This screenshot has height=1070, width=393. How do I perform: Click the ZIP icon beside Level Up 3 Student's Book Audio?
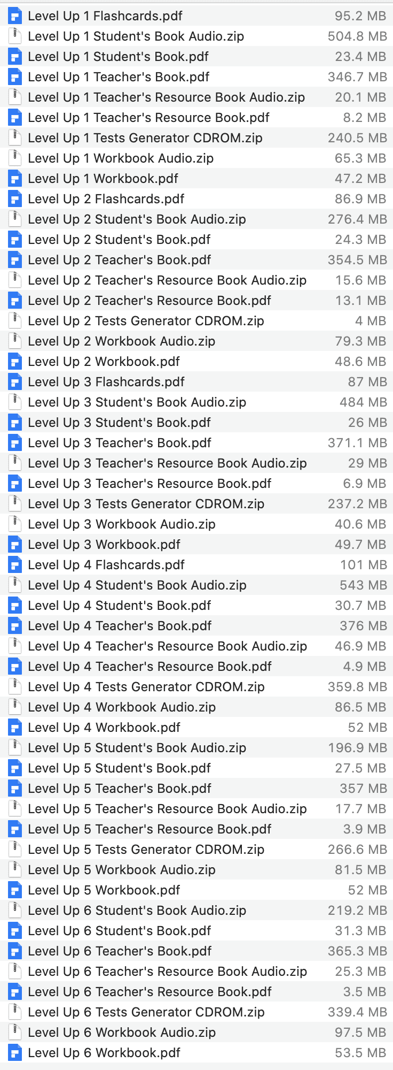[x=14, y=402]
